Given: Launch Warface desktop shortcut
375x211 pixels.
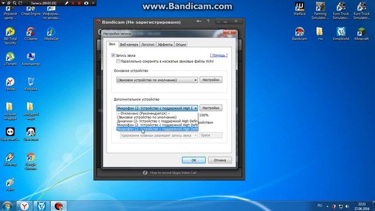Looking at the screenshot, I should point(299,9).
